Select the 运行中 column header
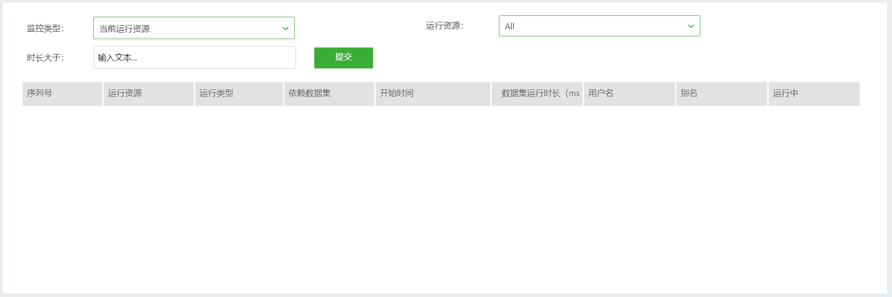The width and height of the screenshot is (892, 297). [x=814, y=94]
